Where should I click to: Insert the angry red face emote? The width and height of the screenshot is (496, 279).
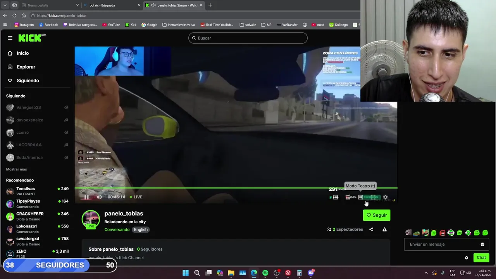click(443, 233)
